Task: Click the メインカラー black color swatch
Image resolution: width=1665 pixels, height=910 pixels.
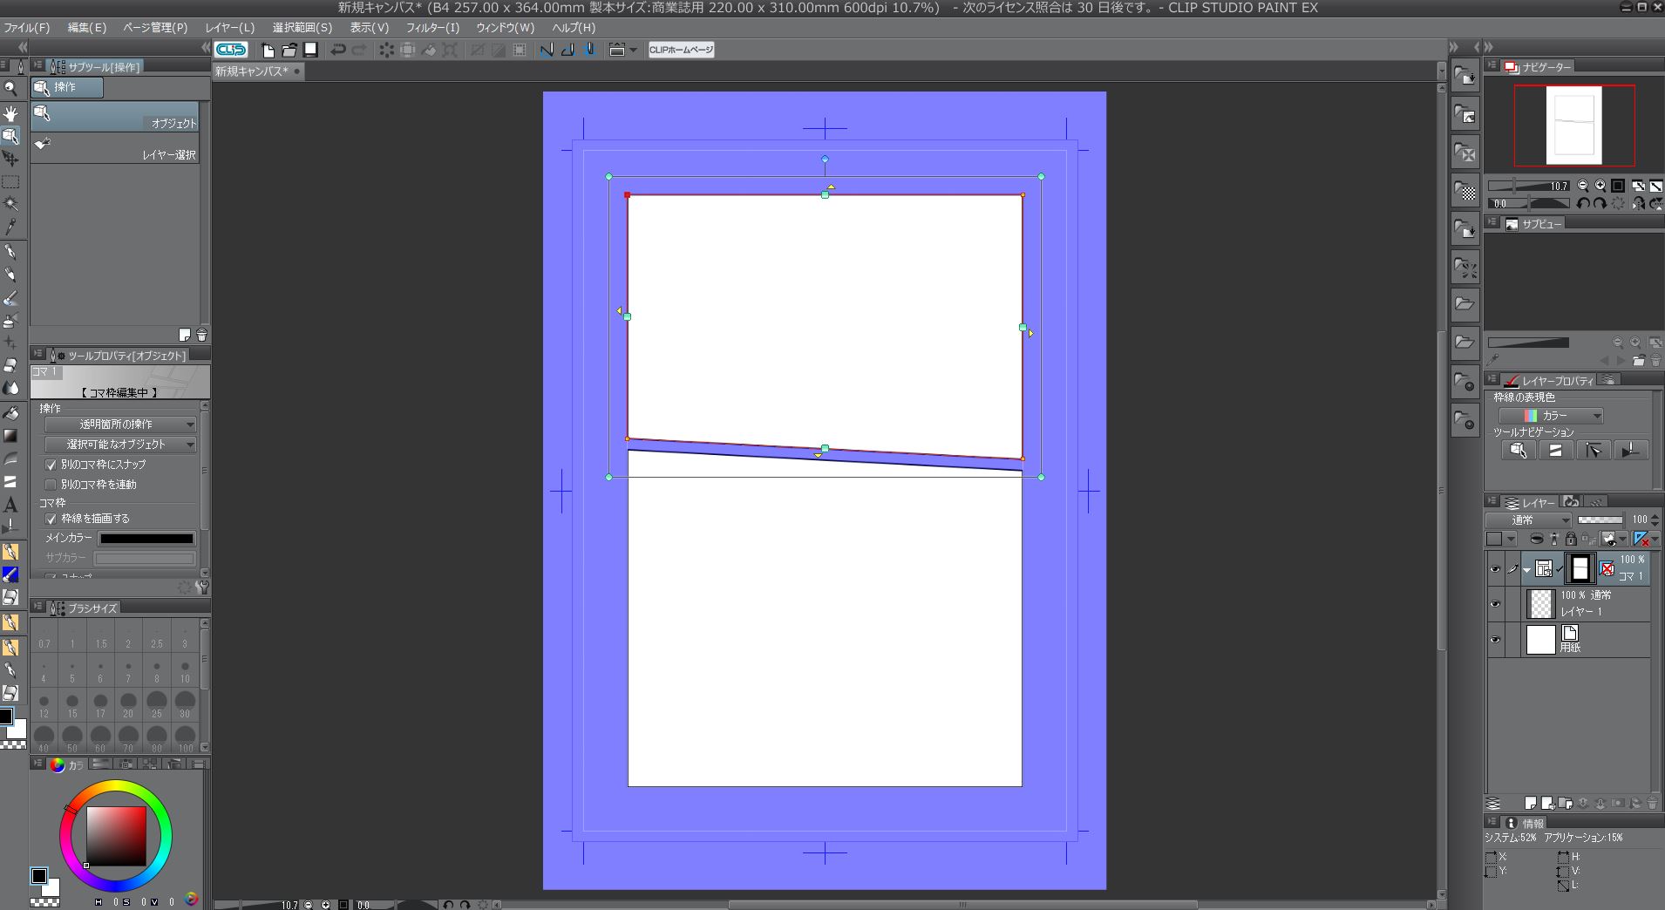Action: tap(146, 539)
